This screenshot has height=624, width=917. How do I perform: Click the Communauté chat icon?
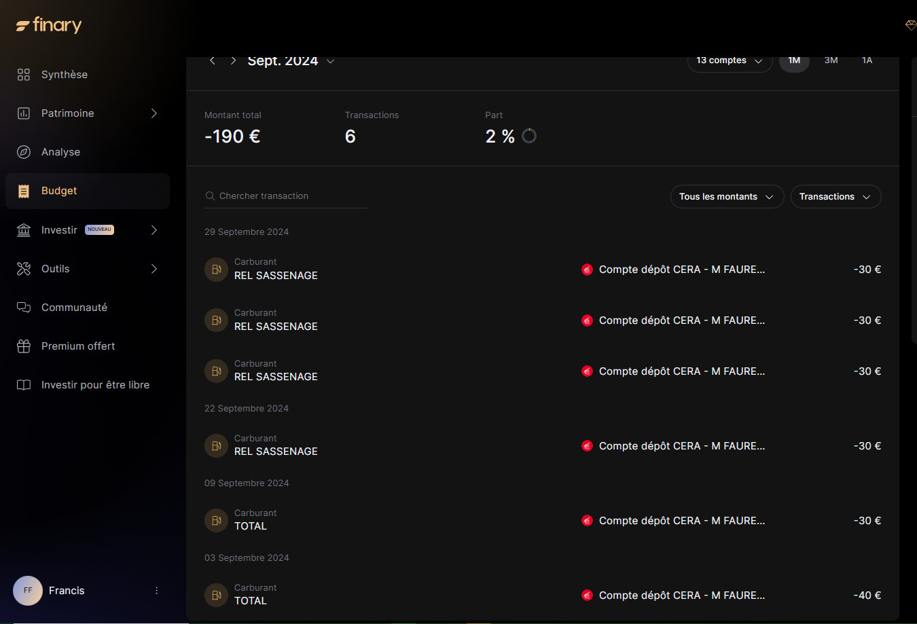(x=24, y=308)
